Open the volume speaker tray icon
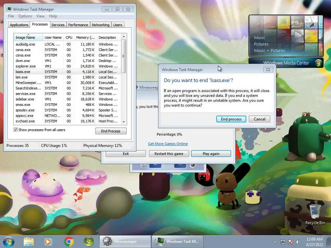331x248 pixels. click(298, 242)
